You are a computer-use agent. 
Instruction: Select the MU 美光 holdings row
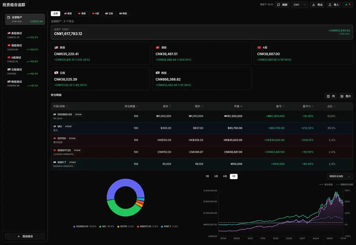[x=202, y=128]
